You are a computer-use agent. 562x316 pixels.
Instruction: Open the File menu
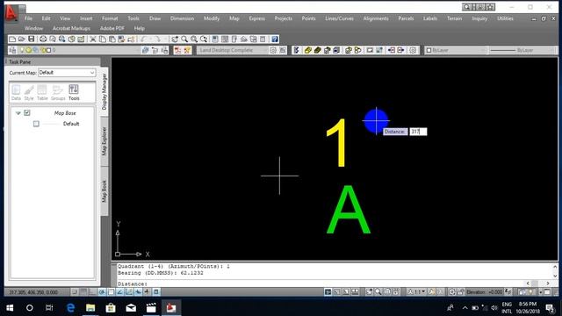coord(28,18)
